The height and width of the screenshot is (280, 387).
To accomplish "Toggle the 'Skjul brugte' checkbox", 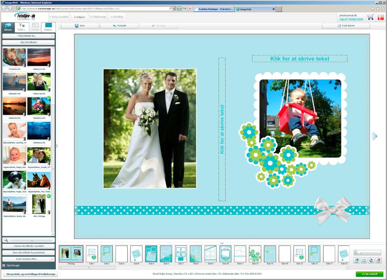I will (4, 265).
